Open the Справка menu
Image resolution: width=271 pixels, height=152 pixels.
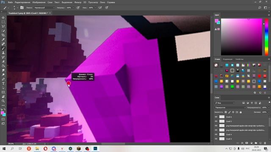tap(111, 3)
